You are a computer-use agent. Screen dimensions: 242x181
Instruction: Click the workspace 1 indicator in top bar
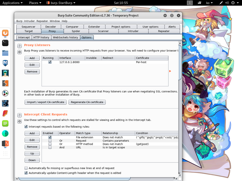click(190, 3)
